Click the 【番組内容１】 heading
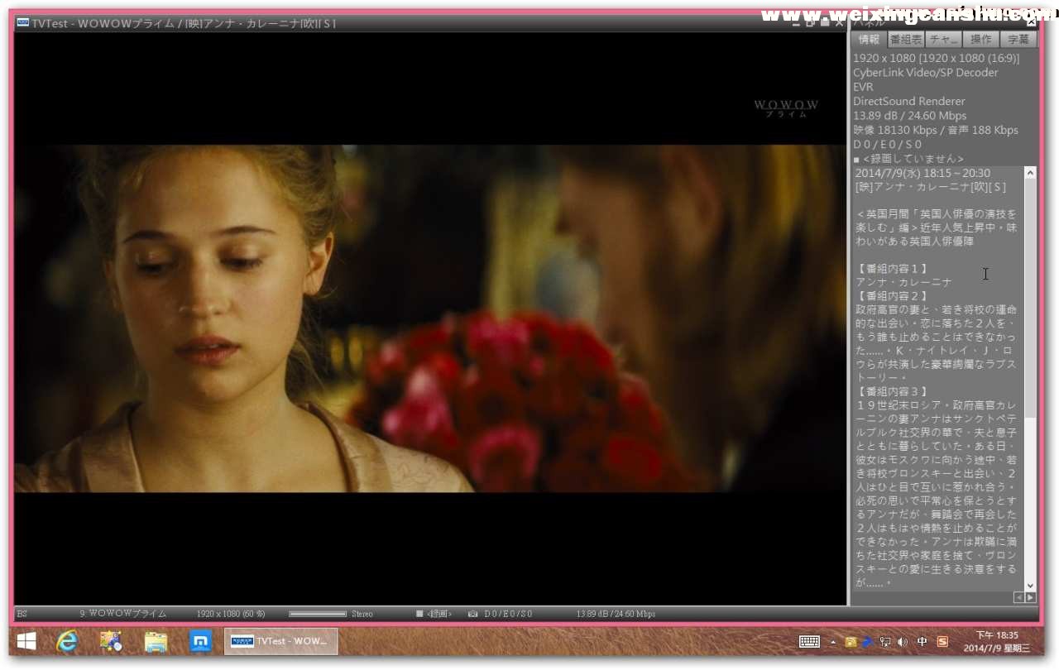The width and height of the screenshot is (1059, 670). (892, 269)
